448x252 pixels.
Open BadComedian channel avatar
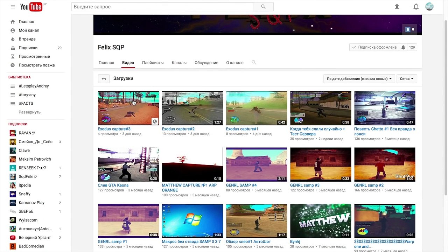pyautogui.click(x=13, y=246)
